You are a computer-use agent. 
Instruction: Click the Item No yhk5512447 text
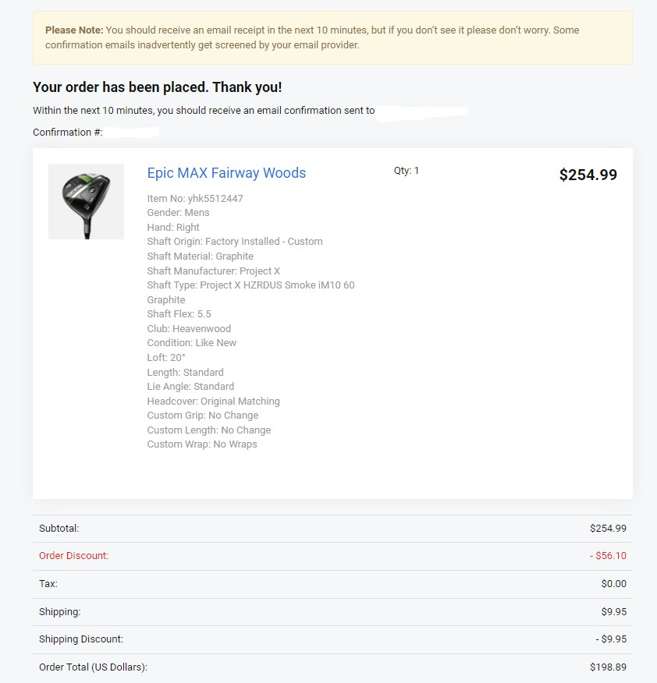195,199
